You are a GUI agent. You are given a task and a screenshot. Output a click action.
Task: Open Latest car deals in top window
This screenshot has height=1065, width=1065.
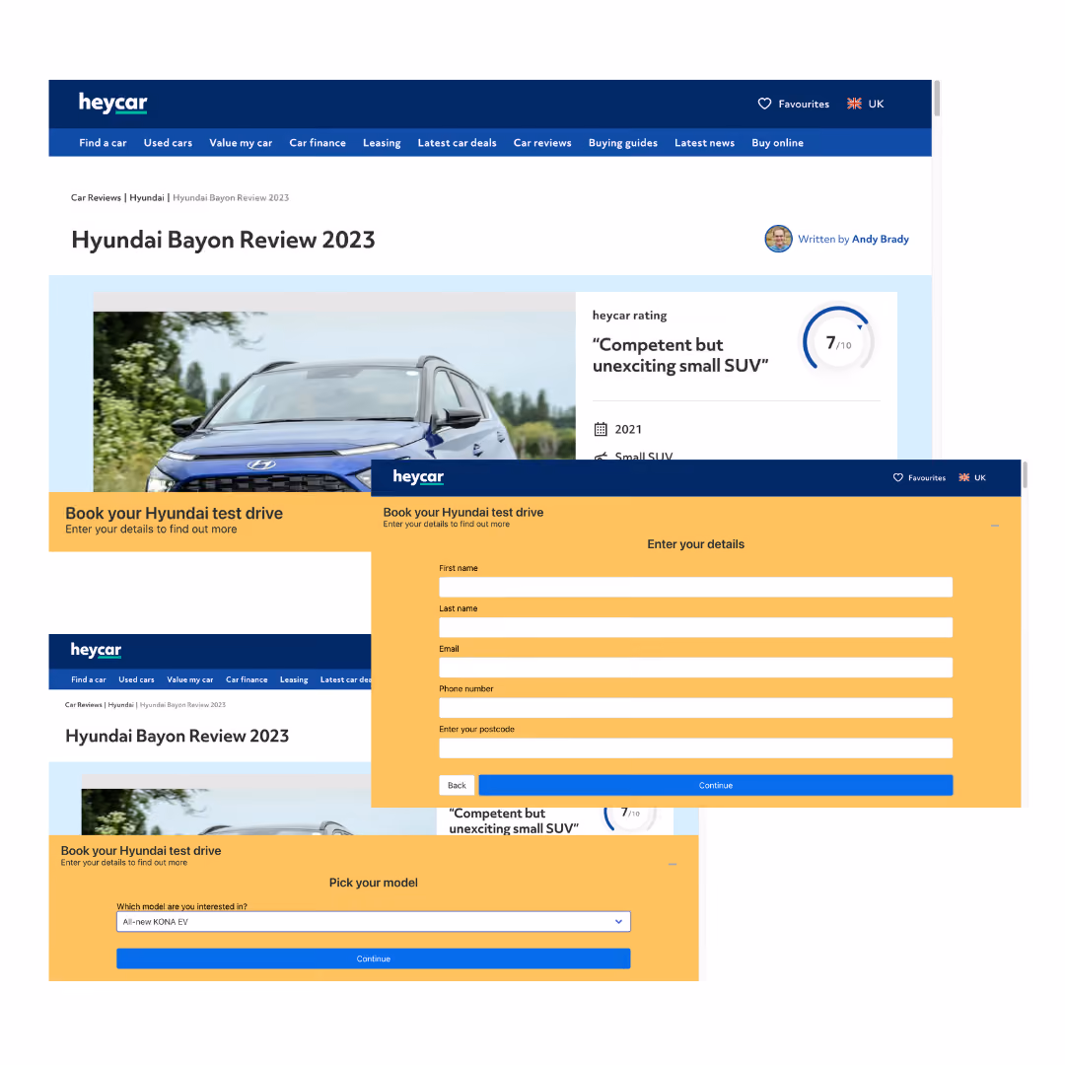click(458, 143)
